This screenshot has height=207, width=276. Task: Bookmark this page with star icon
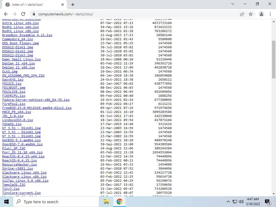(251, 14)
